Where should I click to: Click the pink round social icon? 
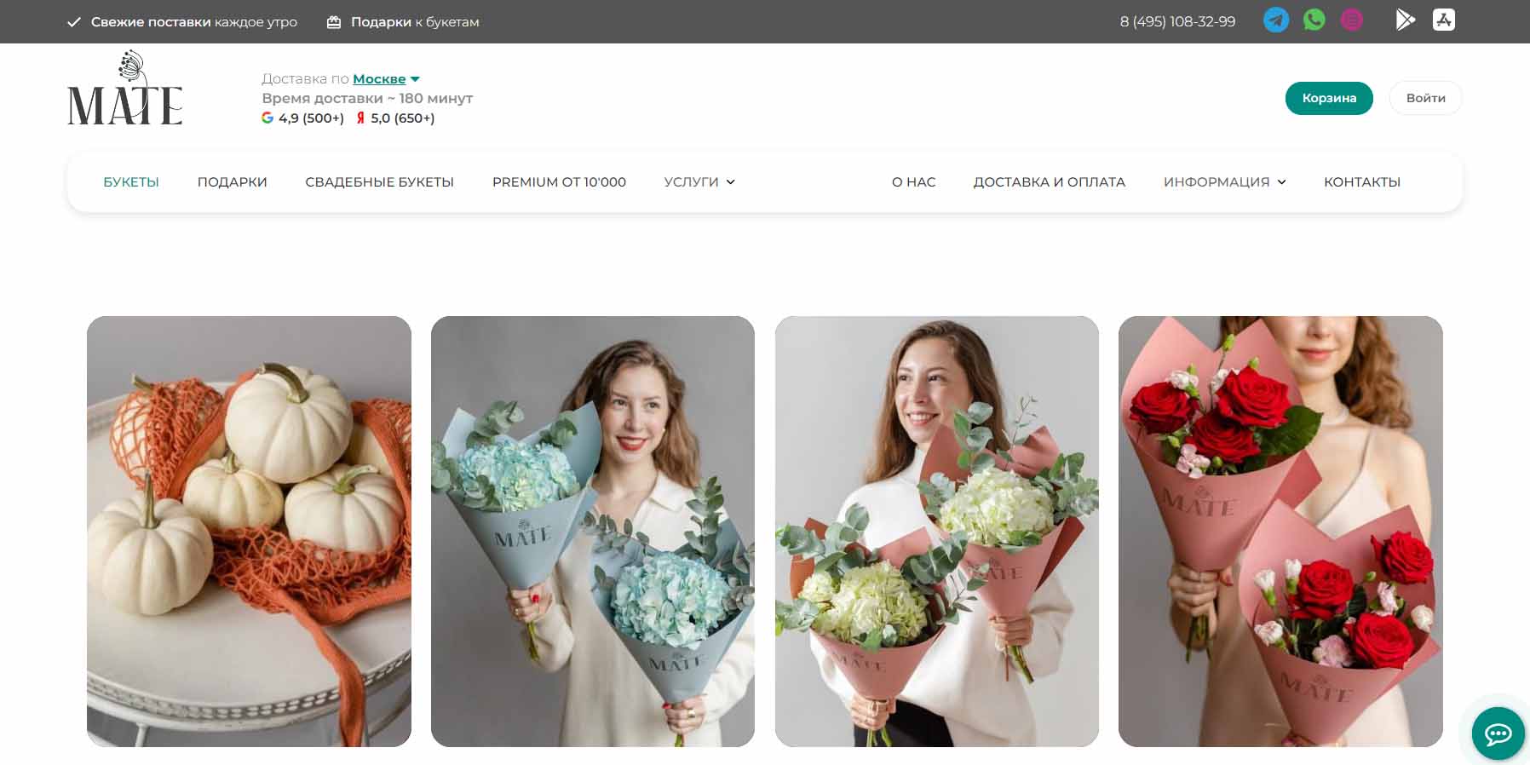[1352, 20]
